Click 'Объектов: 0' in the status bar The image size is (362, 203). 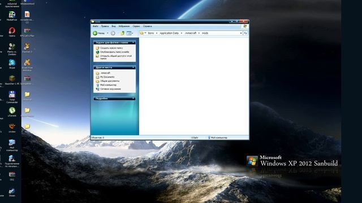tap(98, 138)
